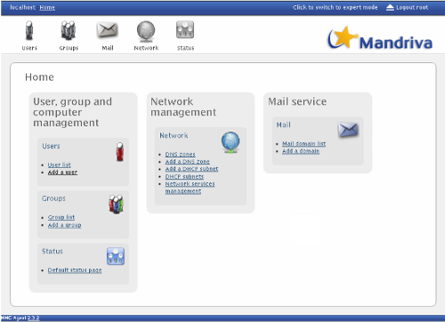This screenshot has width=445, height=322.
Task: Click to switch to expert mode
Action: (x=335, y=7)
